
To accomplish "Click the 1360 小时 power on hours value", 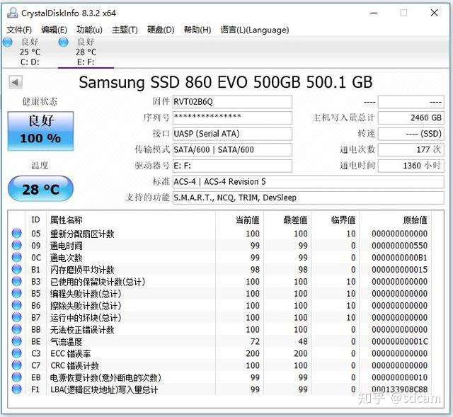I will point(411,166).
